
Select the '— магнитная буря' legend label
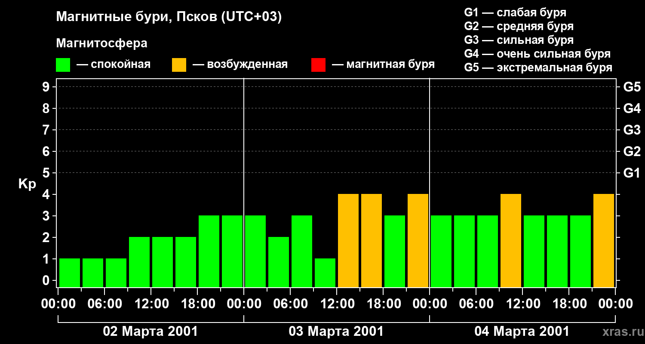383,64
